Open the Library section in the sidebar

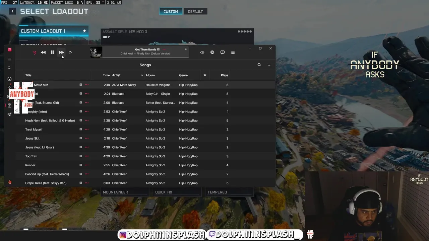(x=9, y=105)
